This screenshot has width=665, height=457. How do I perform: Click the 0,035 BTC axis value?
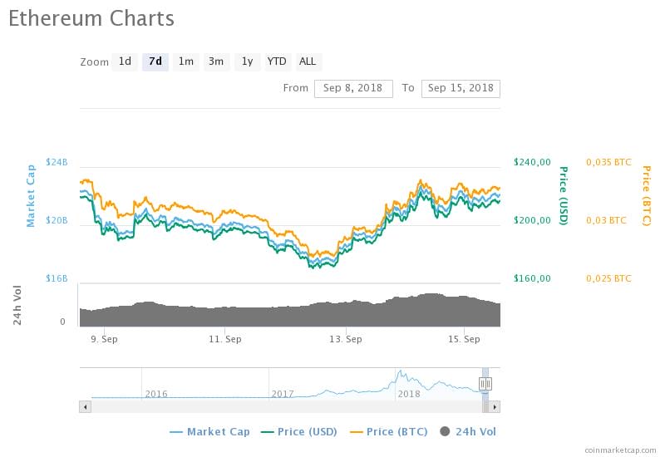pyautogui.click(x=608, y=162)
